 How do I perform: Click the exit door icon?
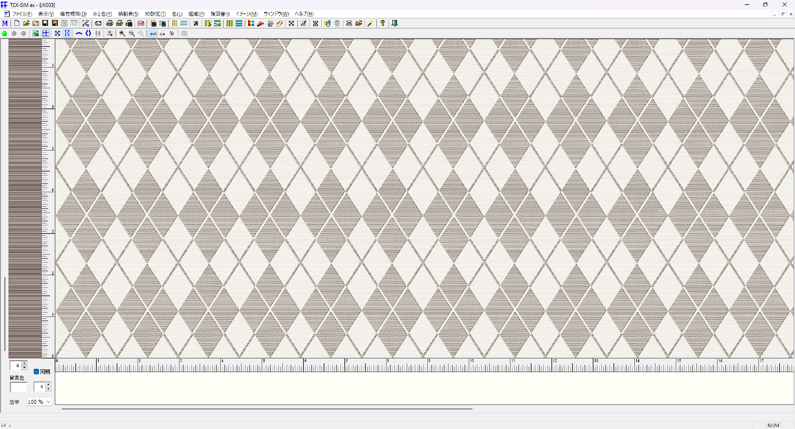[x=395, y=23]
